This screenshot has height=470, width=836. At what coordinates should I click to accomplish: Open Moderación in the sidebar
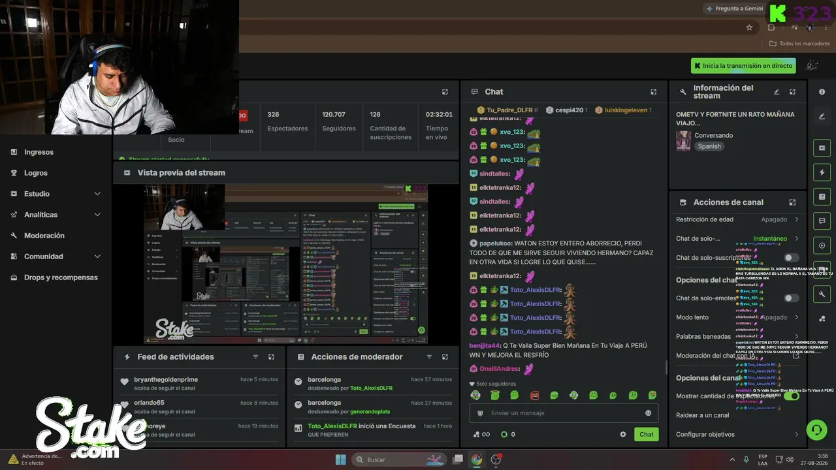(44, 236)
